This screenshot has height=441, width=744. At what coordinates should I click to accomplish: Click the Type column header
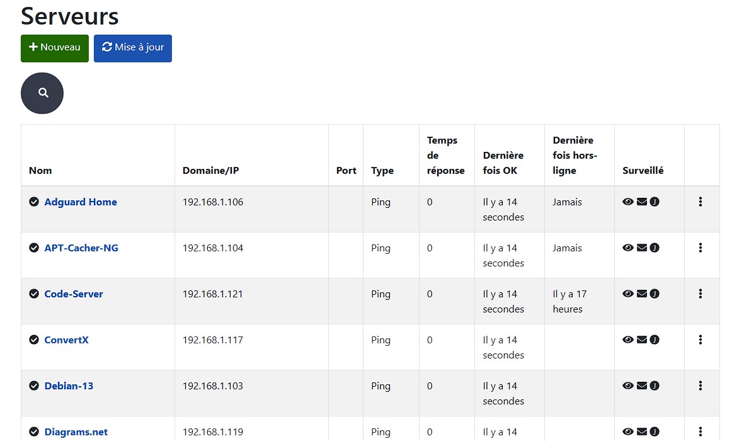pos(382,170)
